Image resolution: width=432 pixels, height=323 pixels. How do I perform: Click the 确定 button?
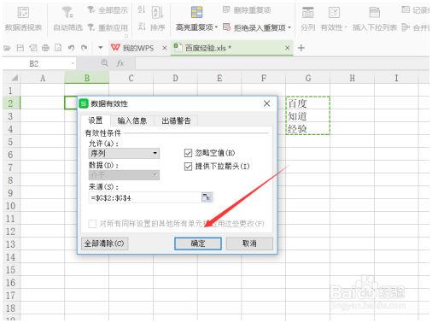198,244
